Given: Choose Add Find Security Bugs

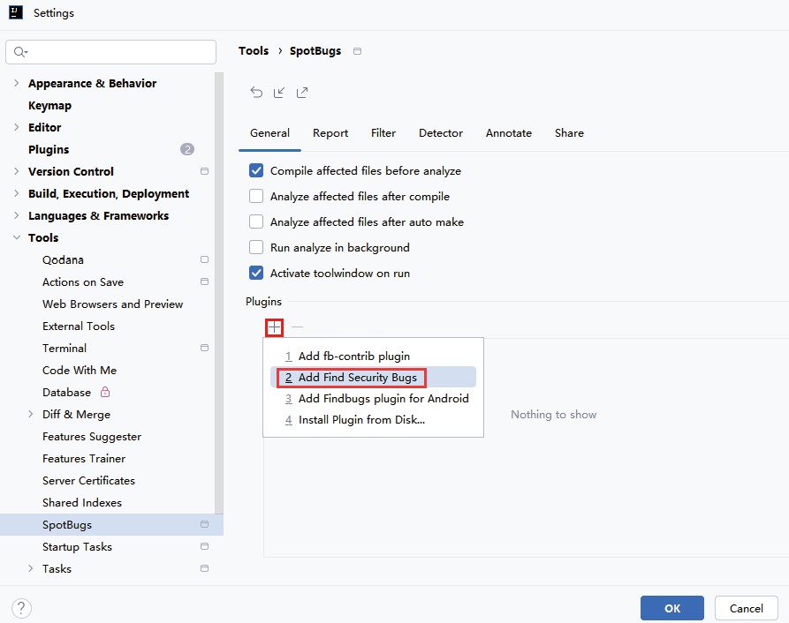Looking at the screenshot, I should [373, 378].
